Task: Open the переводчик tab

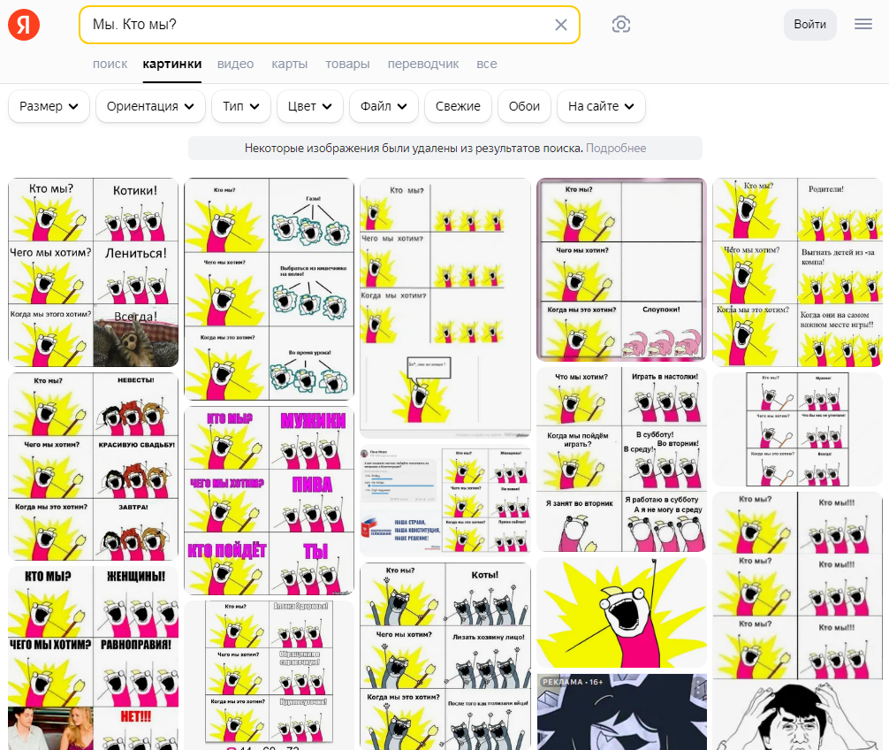Action: pyautogui.click(x=423, y=64)
